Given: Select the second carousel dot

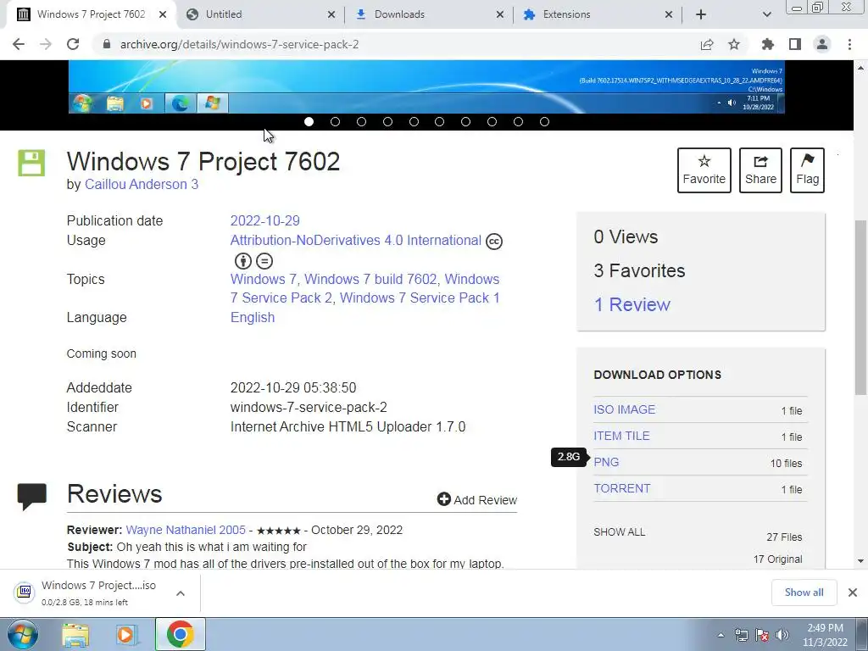Looking at the screenshot, I should 335,122.
